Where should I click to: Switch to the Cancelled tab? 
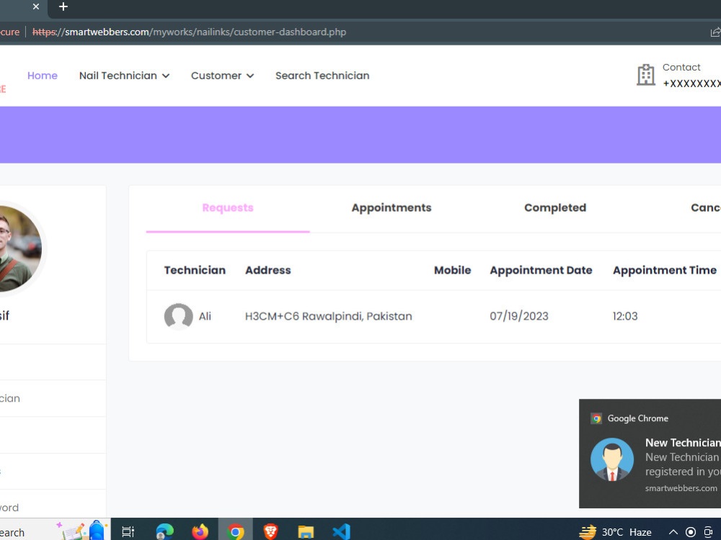pos(706,208)
